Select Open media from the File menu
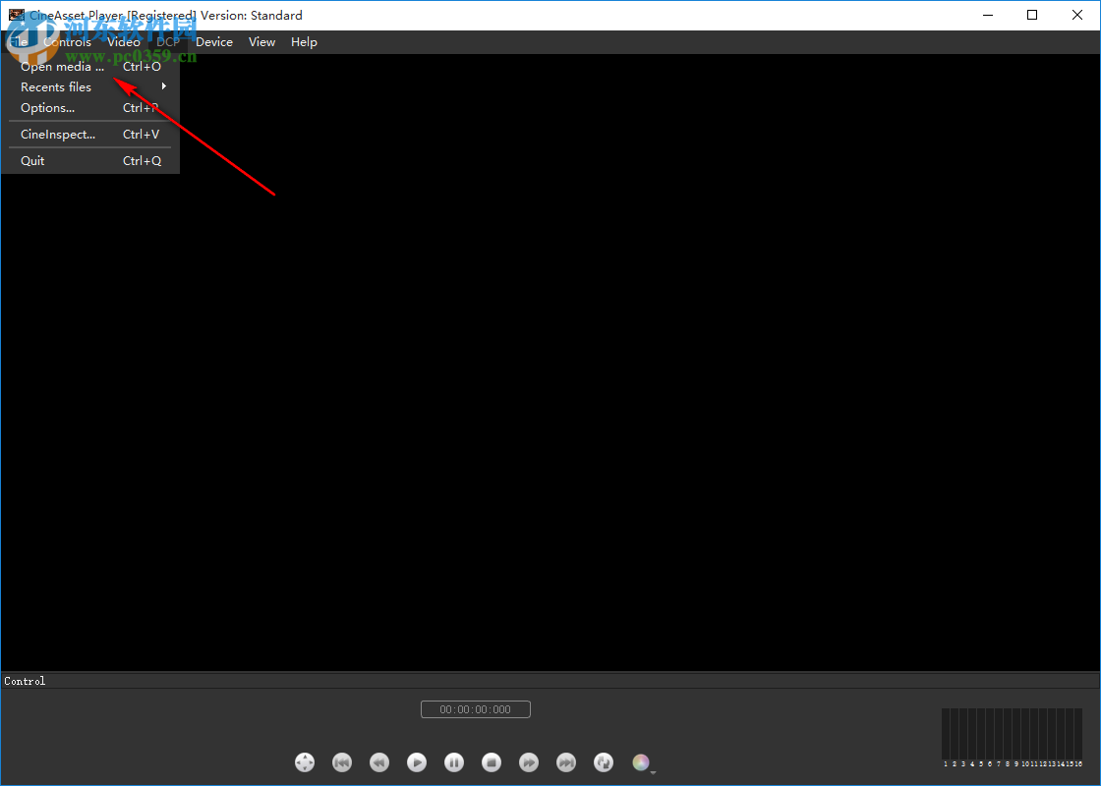 (62, 66)
